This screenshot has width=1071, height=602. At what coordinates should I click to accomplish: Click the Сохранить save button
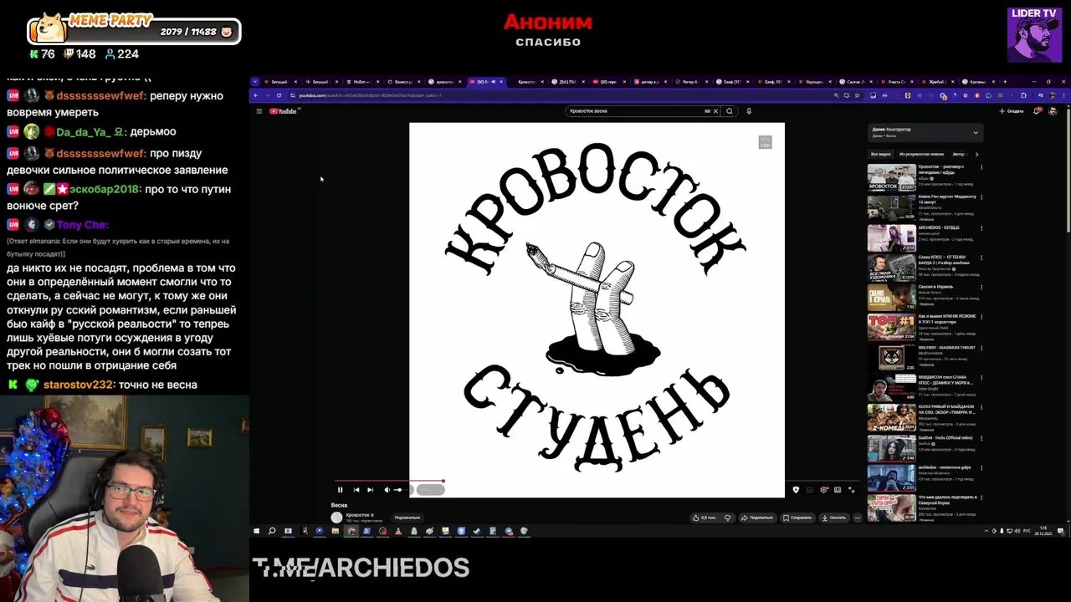coord(797,518)
